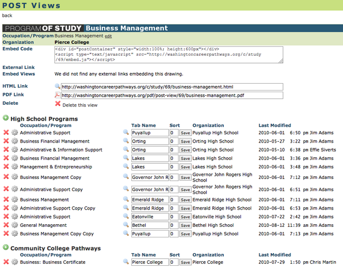Preview Management & Entrepreneurship with the magnifier icon

[x=126, y=166]
